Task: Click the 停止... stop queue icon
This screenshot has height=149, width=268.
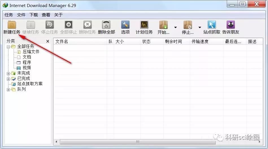Action: (x=188, y=25)
